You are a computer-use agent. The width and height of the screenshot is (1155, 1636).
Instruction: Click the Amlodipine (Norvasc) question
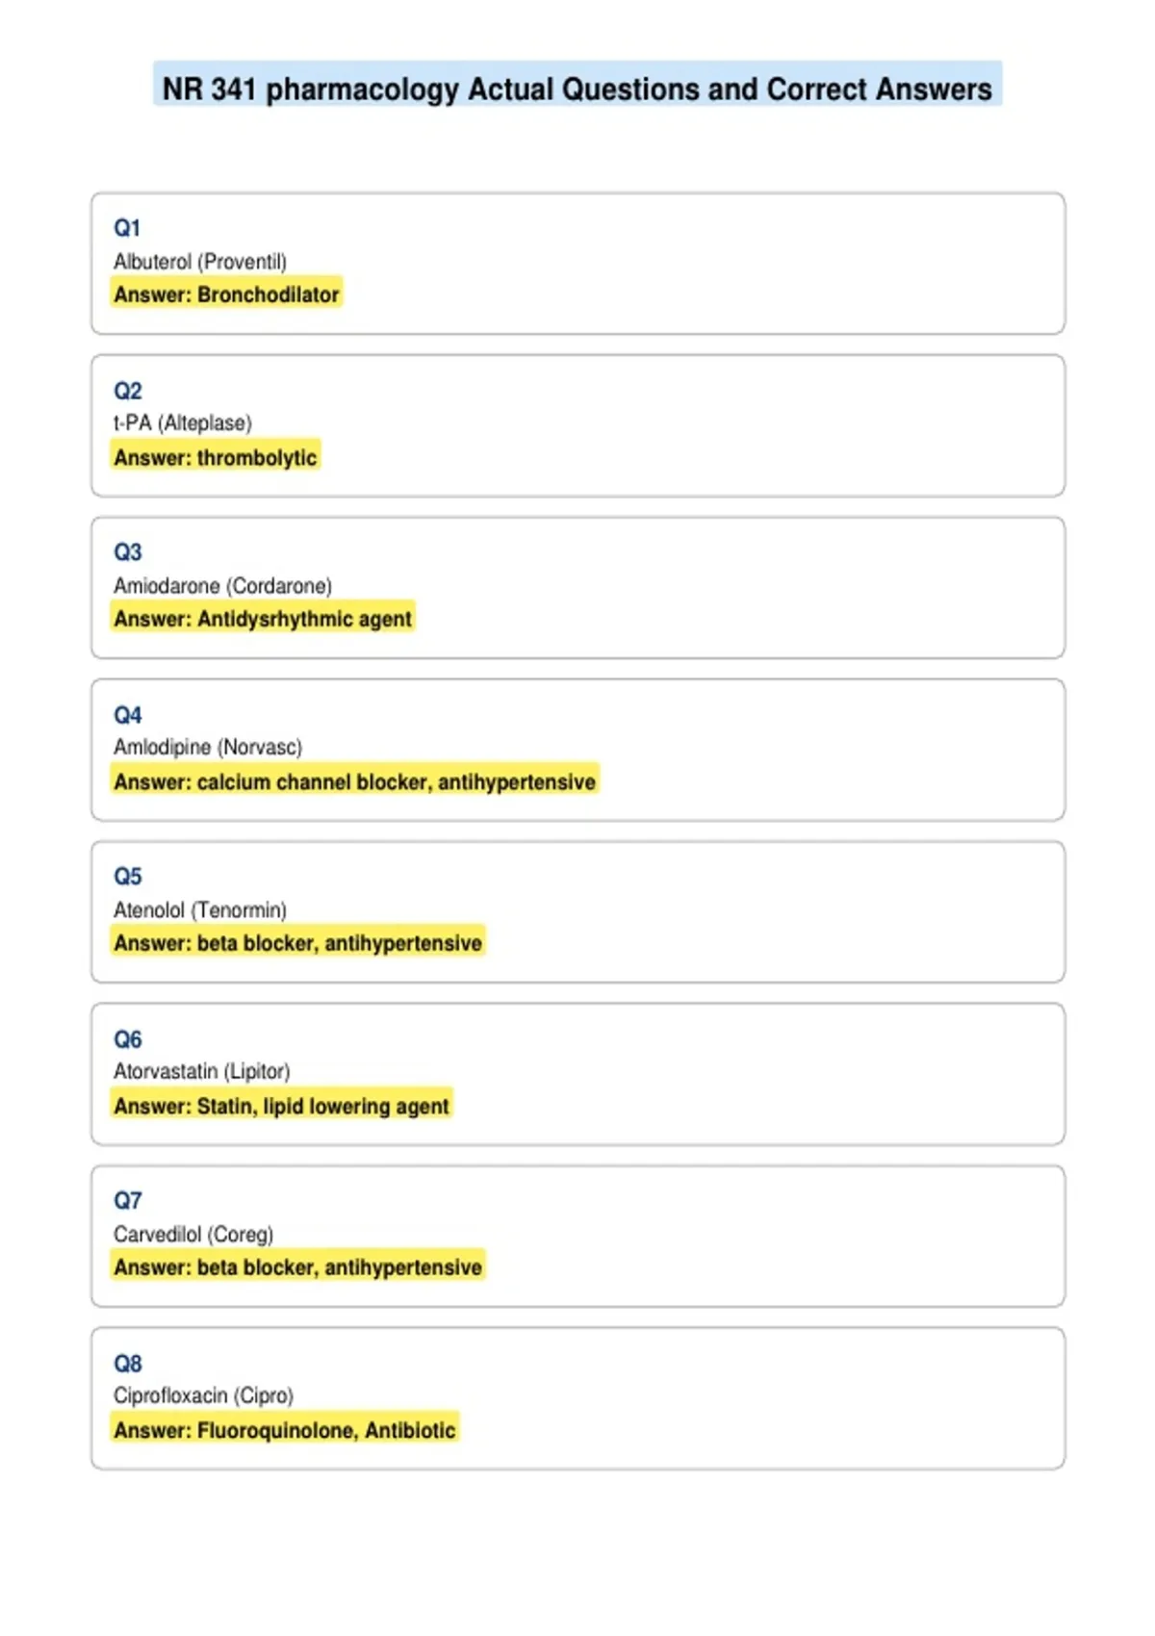click(x=208, y=748)
